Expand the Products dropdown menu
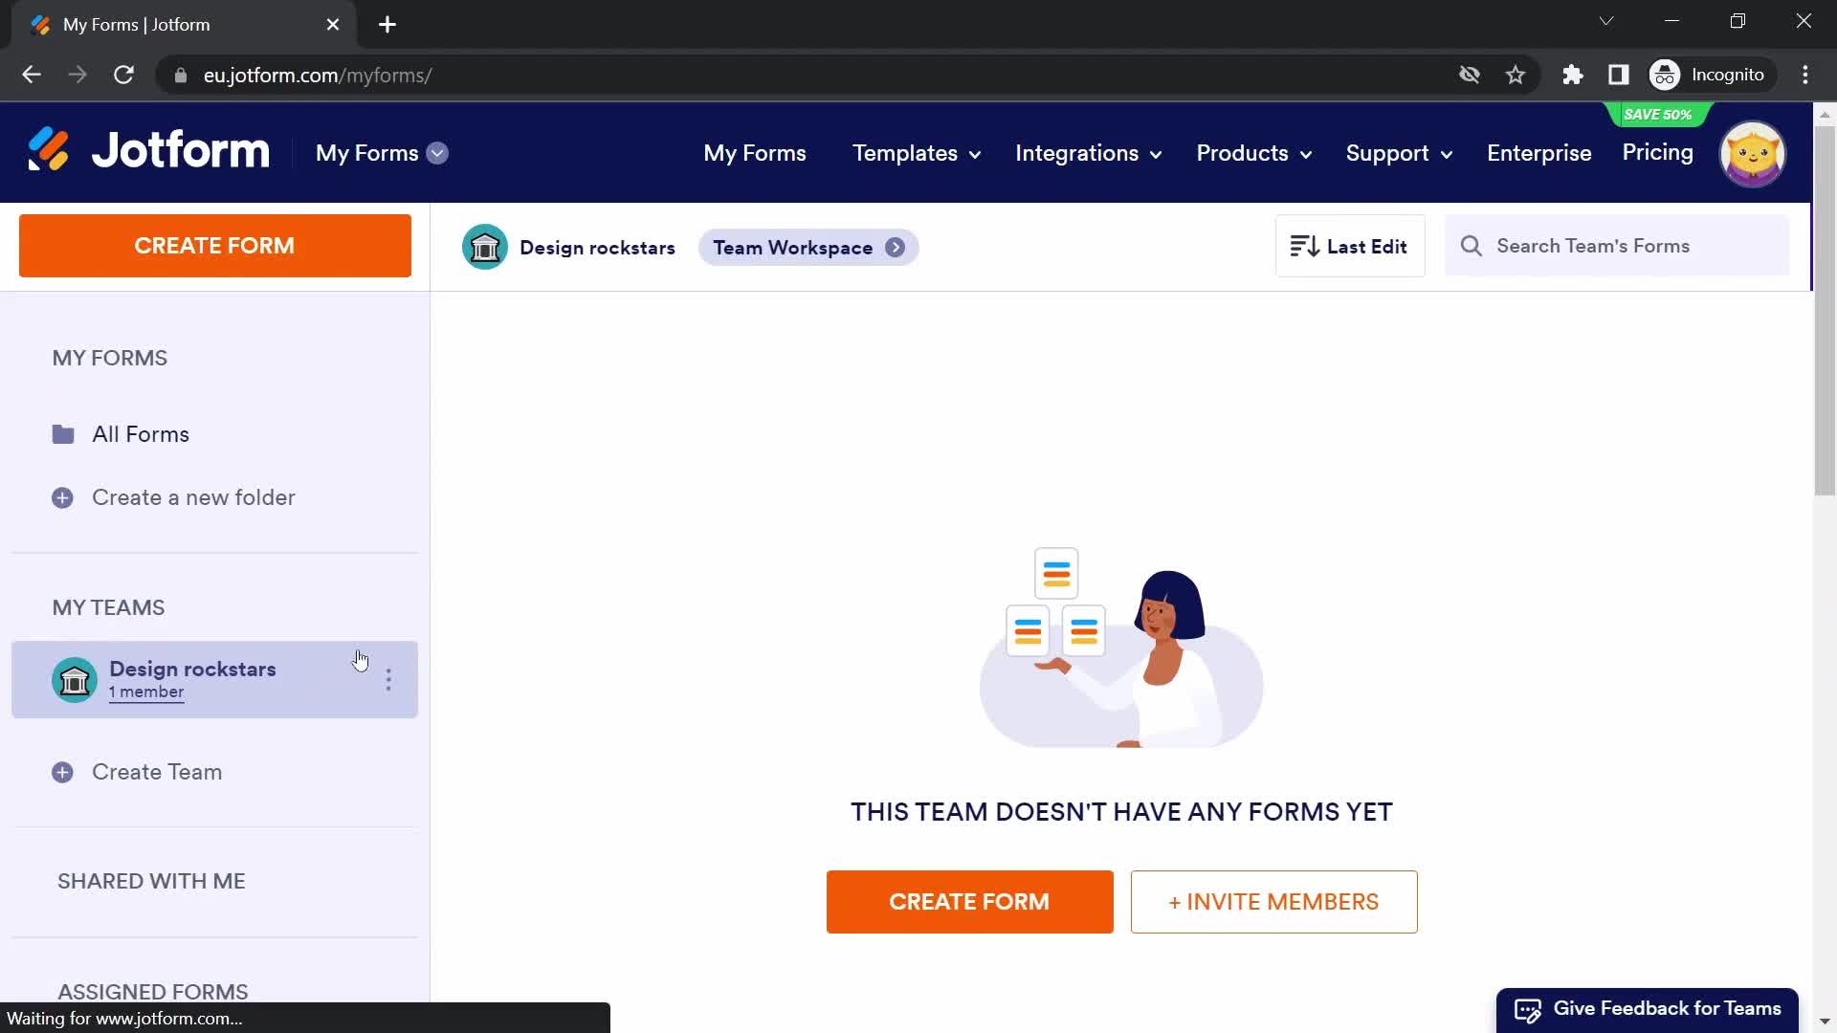The height and width of the screenshot is (1033, 1837). 1254,154
